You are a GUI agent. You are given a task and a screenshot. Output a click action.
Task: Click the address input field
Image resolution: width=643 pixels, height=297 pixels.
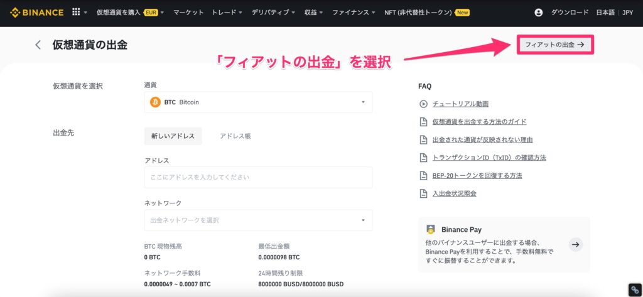click(x=258, y=178)
